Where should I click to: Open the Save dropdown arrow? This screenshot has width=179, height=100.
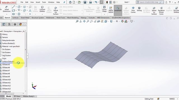pyautogui.click(x=88, y=2)
